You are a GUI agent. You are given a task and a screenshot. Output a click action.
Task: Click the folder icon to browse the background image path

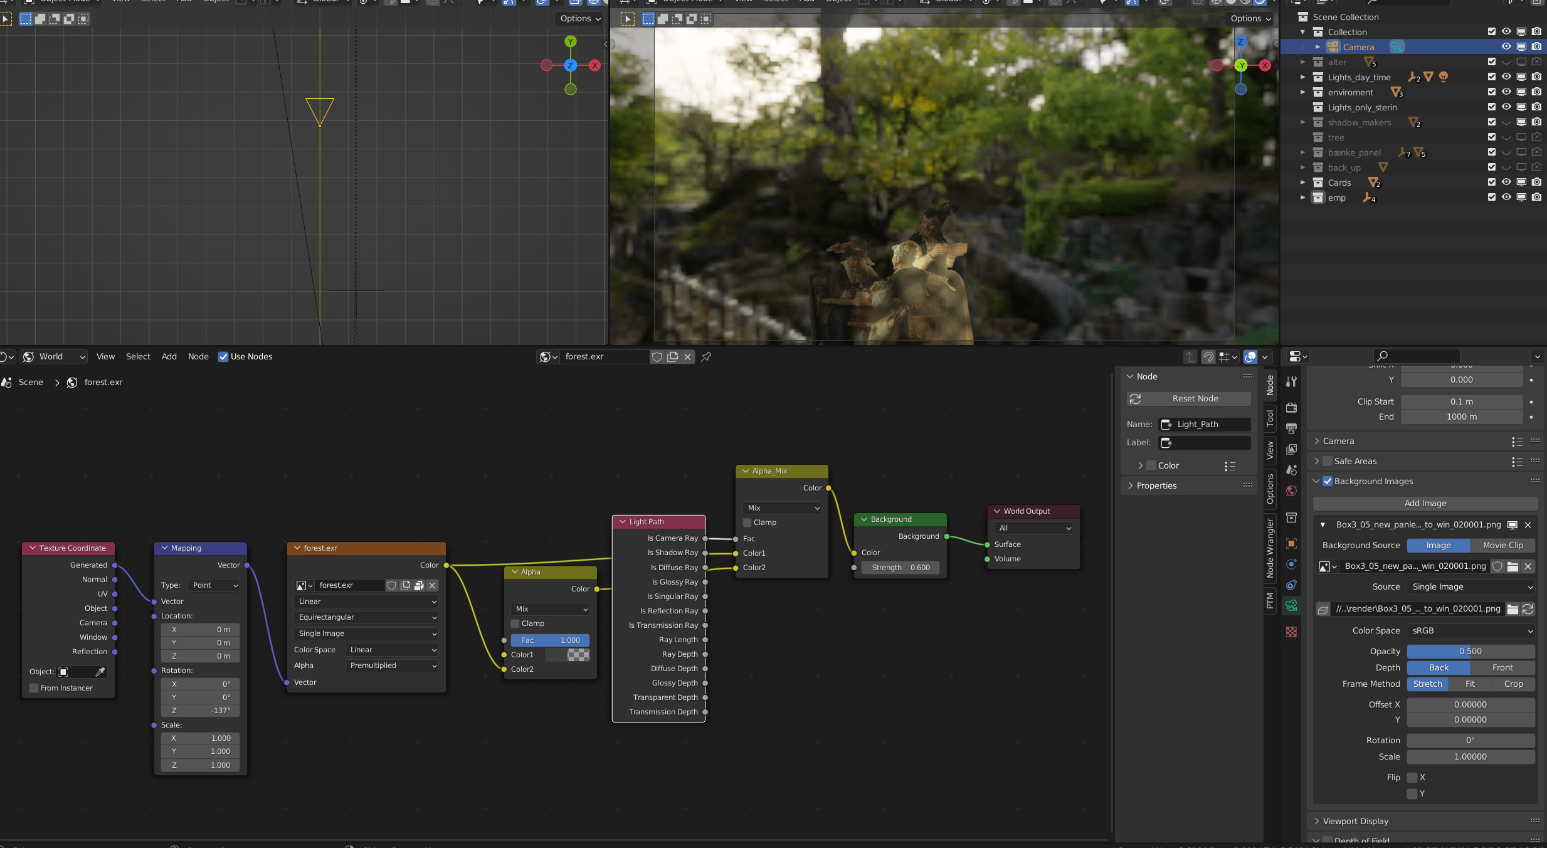coord(1513,566)
